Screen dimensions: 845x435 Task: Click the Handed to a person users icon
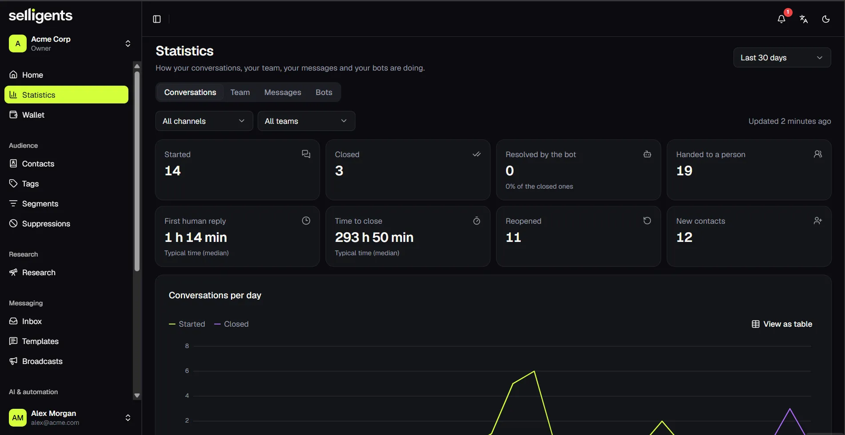818,154
